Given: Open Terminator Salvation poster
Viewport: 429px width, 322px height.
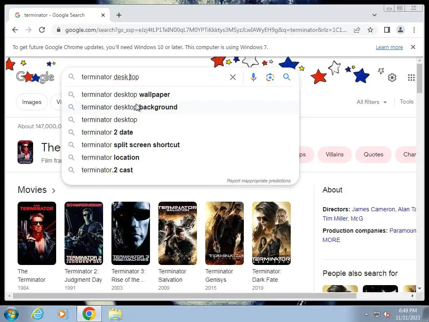Looking at the screenshot, I should 178,233.
